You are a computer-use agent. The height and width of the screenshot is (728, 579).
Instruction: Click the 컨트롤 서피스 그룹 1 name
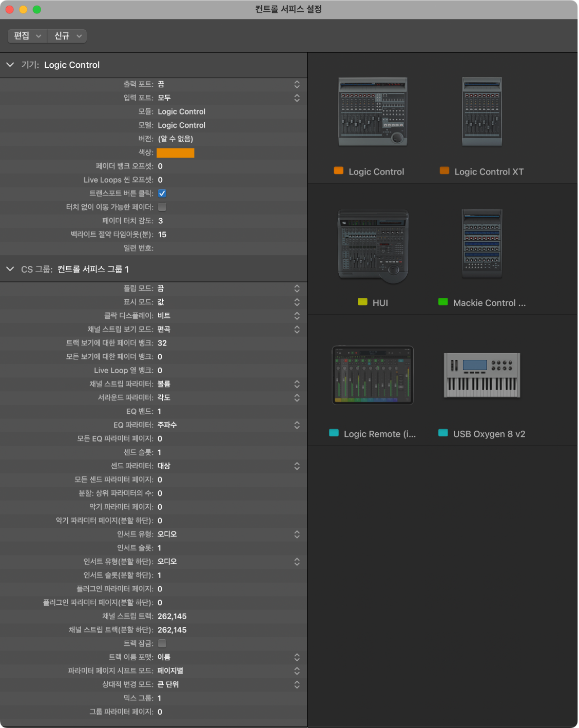93,269
